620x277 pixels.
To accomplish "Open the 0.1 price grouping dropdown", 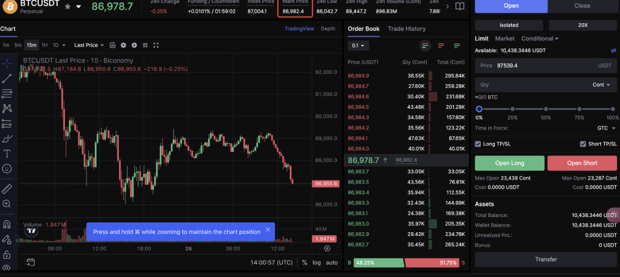I will (x=358, y=45).
